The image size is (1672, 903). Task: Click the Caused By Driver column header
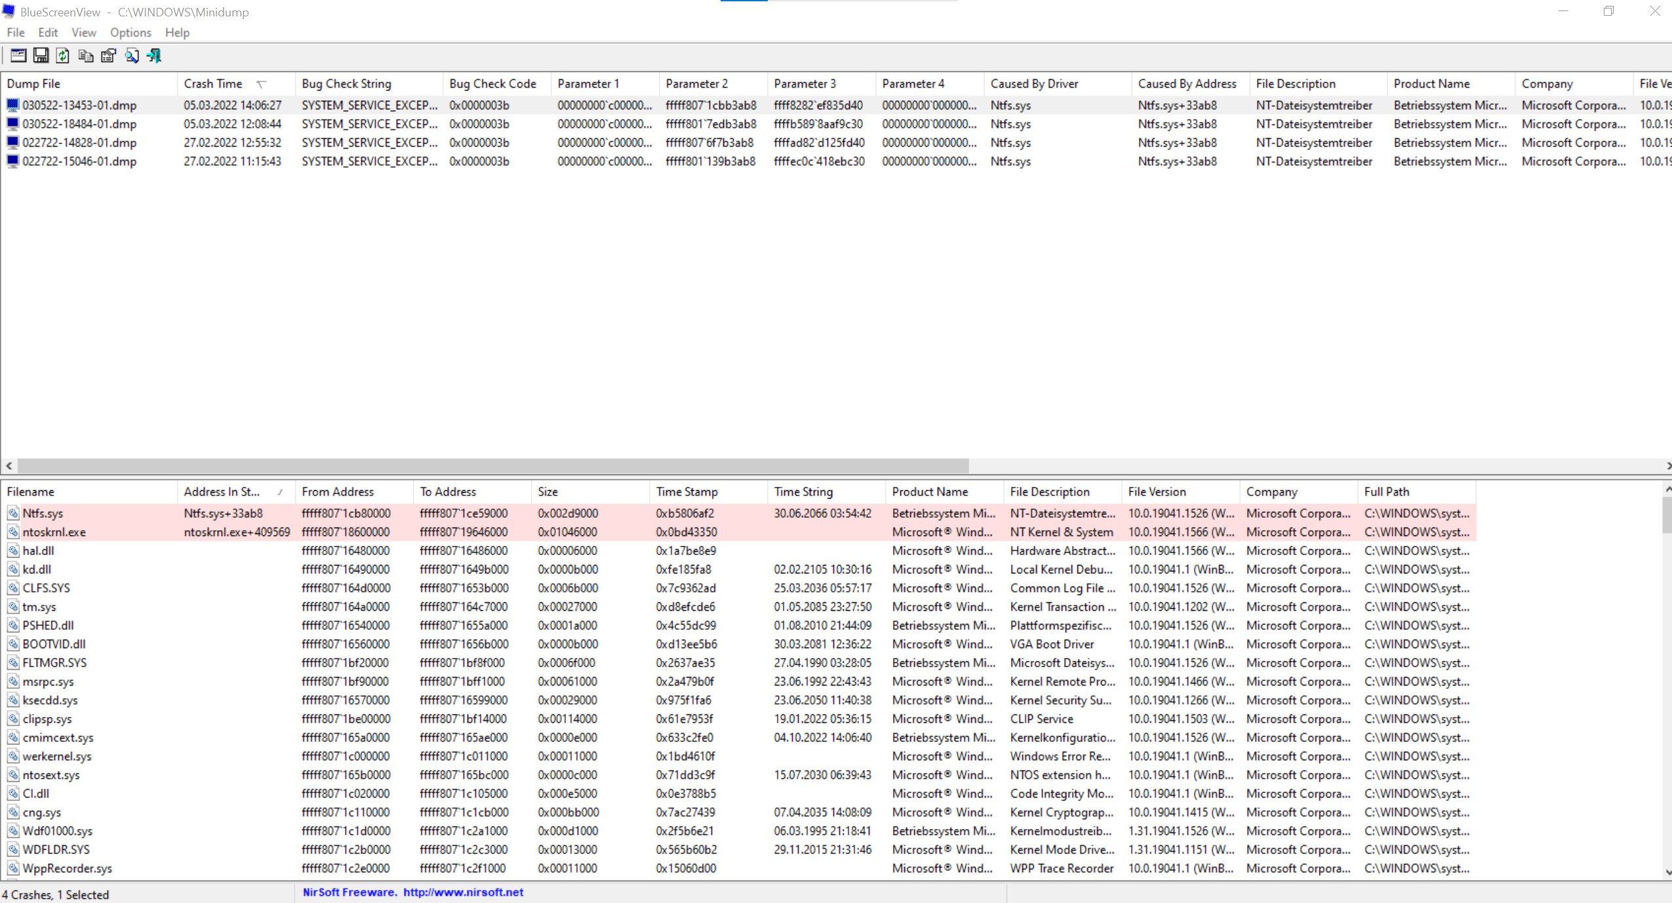click(1034, 83)
